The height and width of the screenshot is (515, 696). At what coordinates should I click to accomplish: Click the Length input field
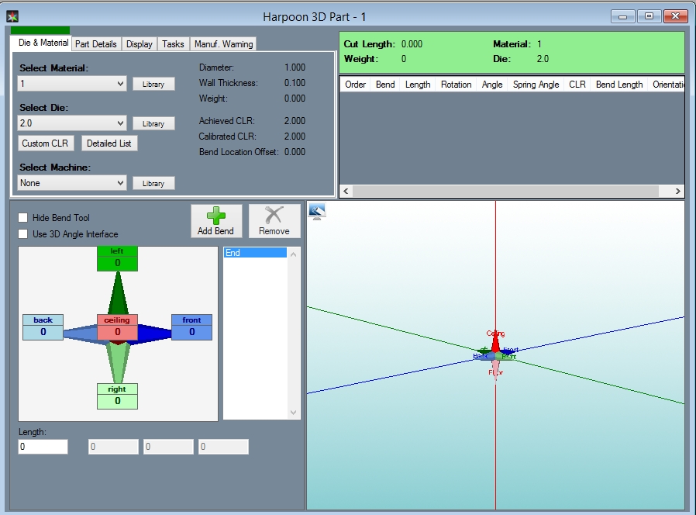(43, 447)
